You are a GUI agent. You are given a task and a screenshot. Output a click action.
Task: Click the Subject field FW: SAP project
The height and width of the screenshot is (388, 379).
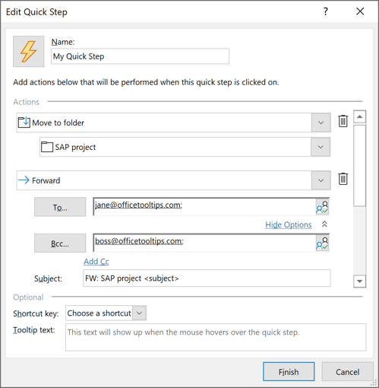[x=207, y=278]
